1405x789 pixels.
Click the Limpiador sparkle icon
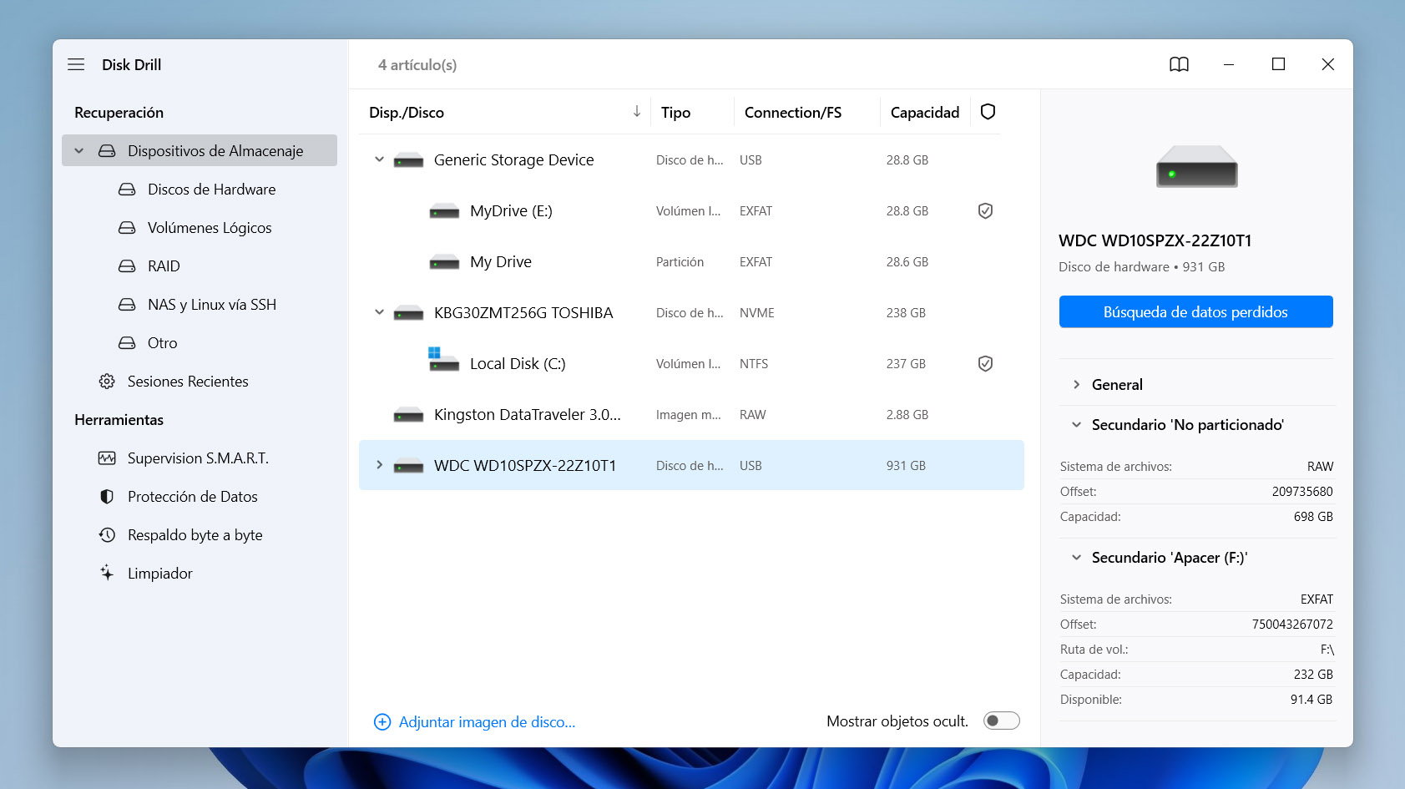[107, 574]
